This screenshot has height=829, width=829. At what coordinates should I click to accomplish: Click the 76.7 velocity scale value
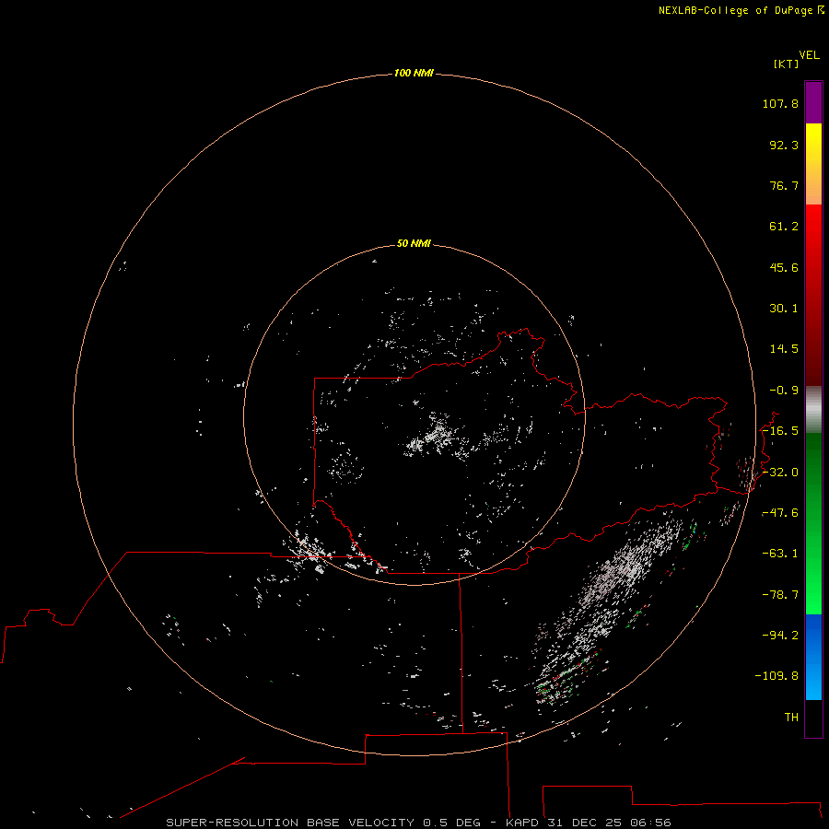pyautogui.click(x=784, y=185)
